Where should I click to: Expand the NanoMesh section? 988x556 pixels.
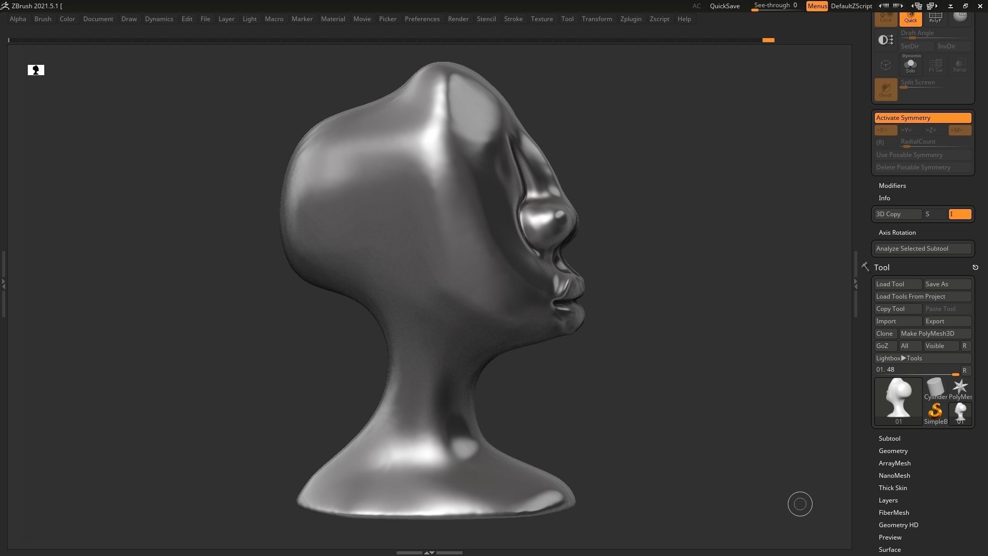[894, 476]
